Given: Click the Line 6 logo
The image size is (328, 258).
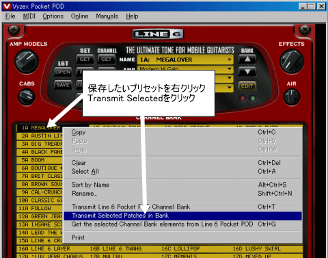Looking at the screenshot, I should [x=158, y=34].
